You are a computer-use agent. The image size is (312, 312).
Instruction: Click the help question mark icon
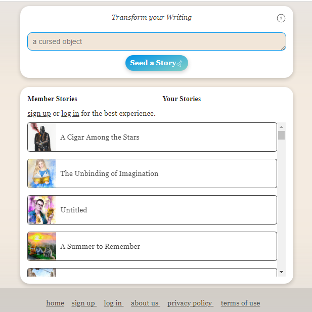tap(281, 18)
